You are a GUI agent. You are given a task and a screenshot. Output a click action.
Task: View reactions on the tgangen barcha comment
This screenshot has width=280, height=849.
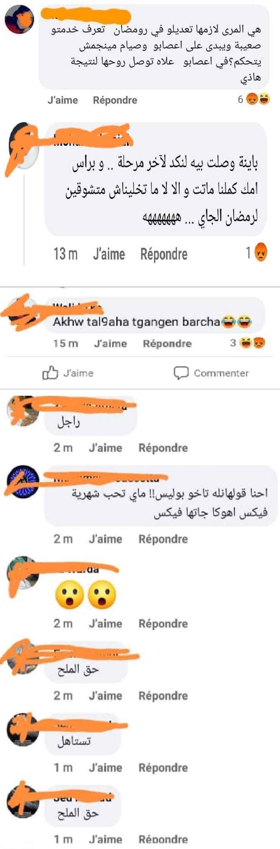[x=248, y=343]
